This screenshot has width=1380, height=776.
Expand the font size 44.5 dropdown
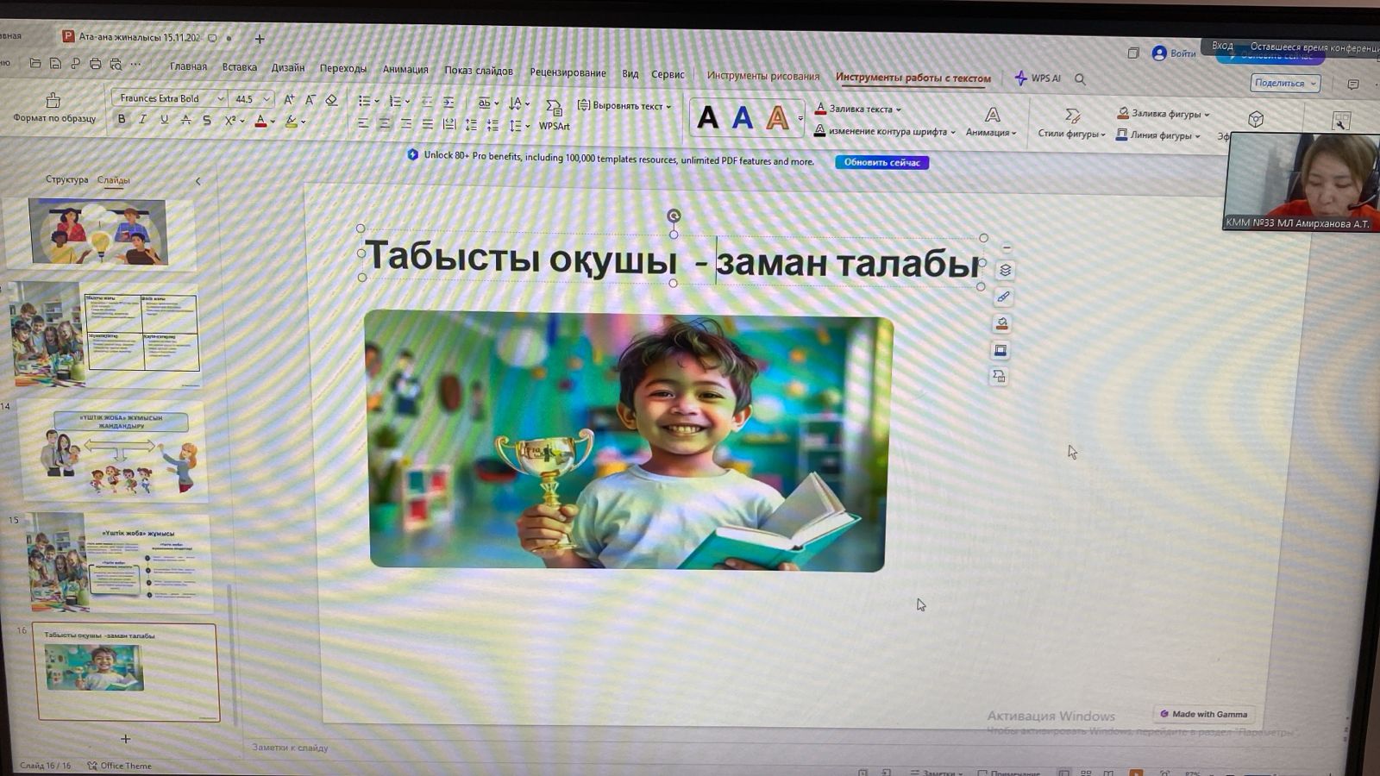267,99
